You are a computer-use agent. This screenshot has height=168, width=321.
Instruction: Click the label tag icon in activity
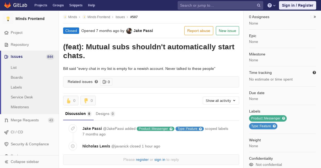[x=73, y=129]
